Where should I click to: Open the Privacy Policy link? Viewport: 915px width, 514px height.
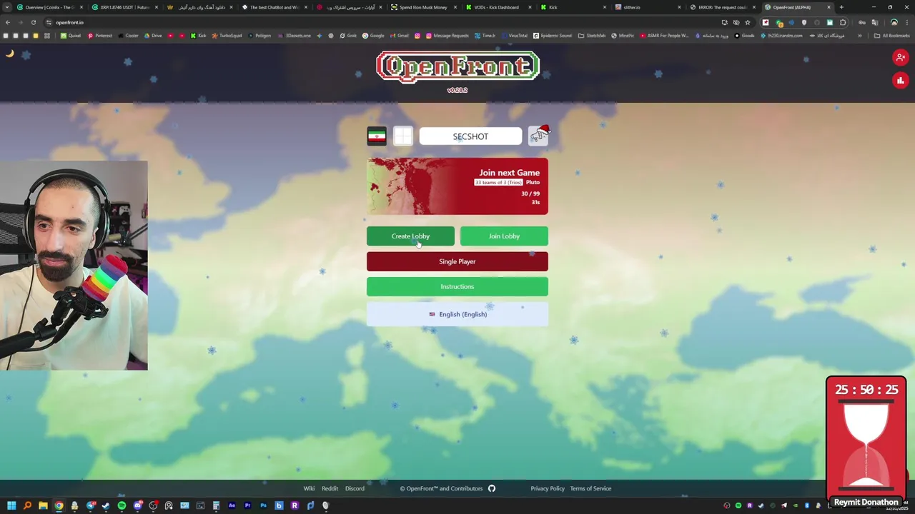tap(548, 488)
